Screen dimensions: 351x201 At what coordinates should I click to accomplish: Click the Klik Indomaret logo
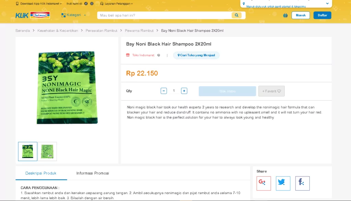[x=33, y=15]
